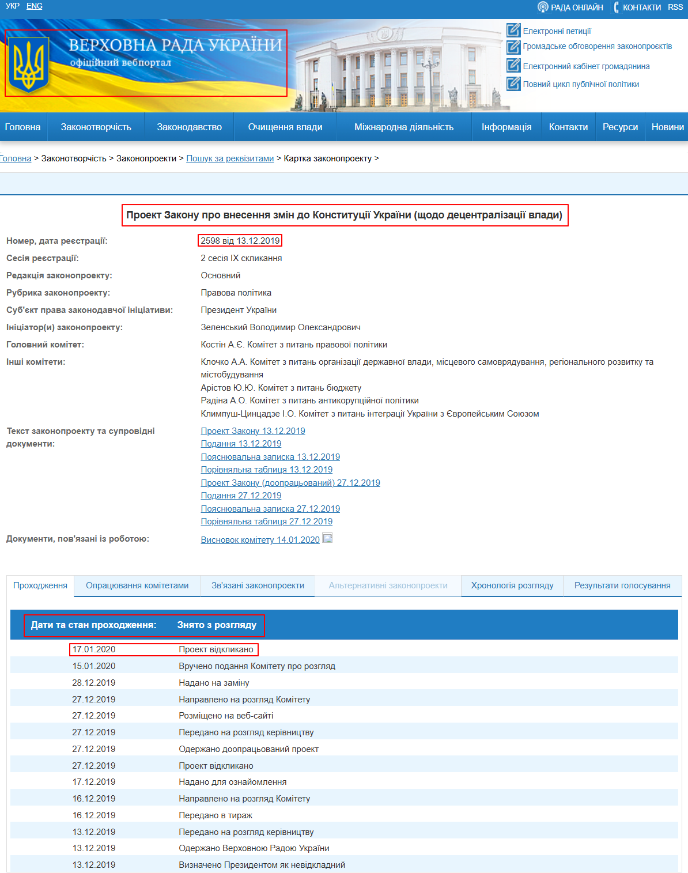Click the 28.12.2019 Надано на заміну row
The width and height of the screenshot is (688, 873).
click(x=344, y=683)
